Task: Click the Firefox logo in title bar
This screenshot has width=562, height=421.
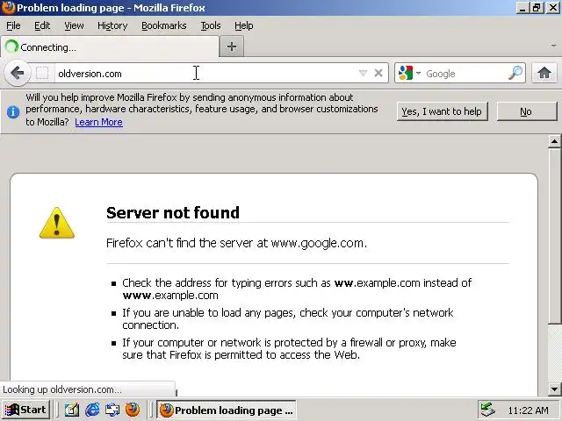Action: pyautogui.click(x=8, y=8)
